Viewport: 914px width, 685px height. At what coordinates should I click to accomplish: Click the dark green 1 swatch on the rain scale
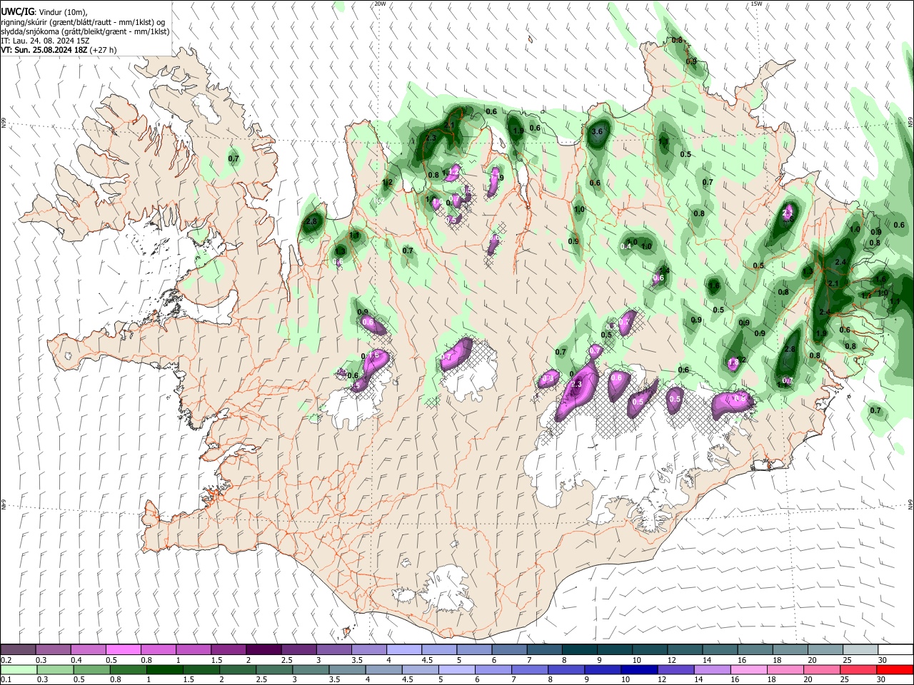coord(165,669)
